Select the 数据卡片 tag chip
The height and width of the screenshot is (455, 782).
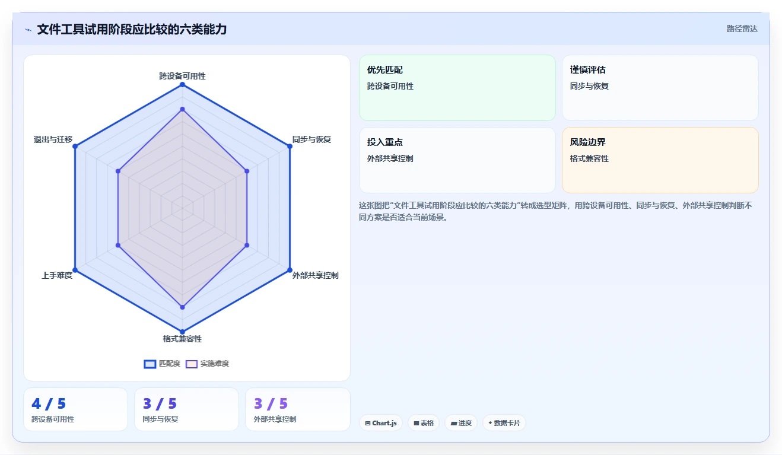click(x=504, y=423)
